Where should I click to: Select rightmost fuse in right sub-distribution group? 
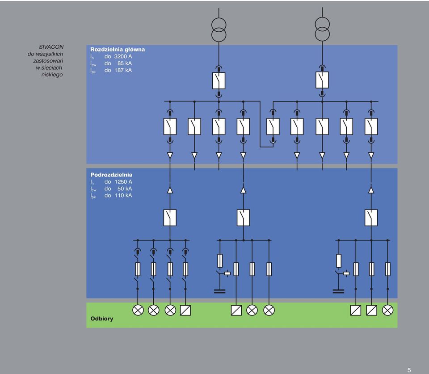pyautogui.click(x=387, y=269)
